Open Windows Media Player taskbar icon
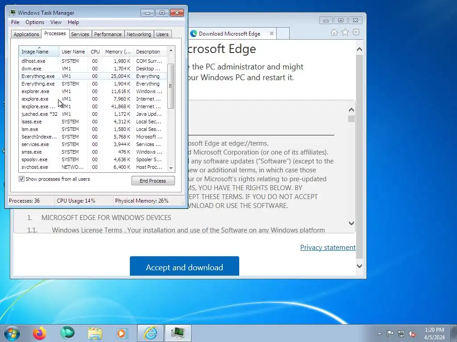The image size is (457, 342). [x=122, y=333]
